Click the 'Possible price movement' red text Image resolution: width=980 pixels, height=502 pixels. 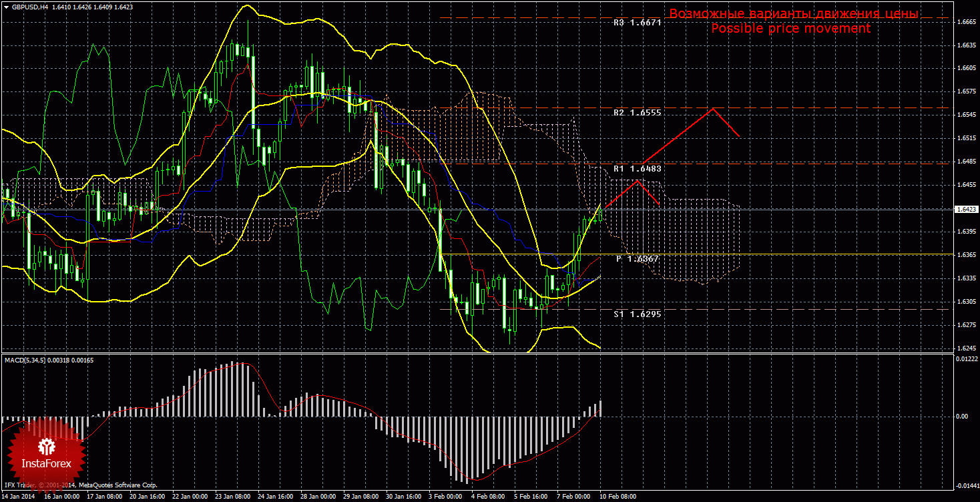point(790,29)
